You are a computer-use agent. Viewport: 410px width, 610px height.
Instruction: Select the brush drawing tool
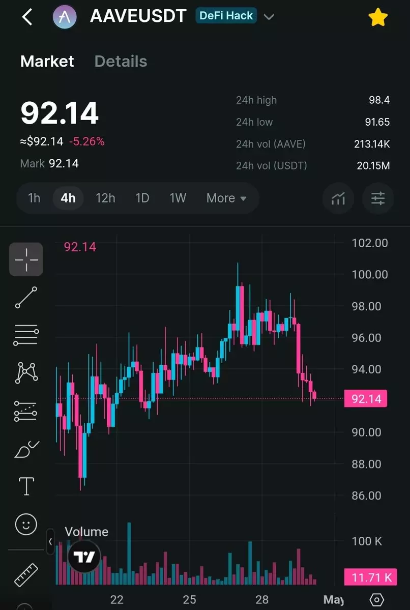[26, 449]
